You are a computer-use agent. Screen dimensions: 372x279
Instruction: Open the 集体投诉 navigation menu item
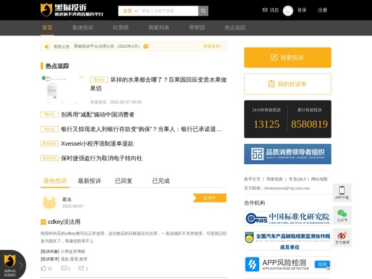coord(82,28)
